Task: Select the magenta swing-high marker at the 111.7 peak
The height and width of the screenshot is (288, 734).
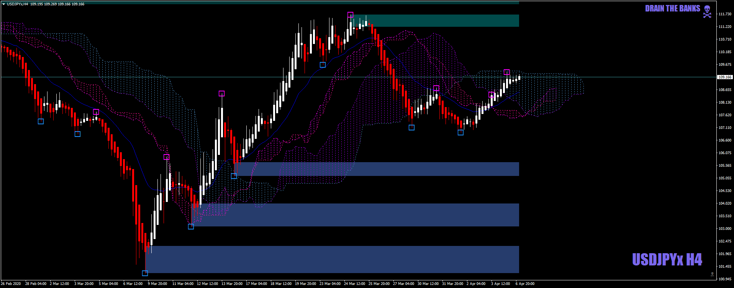Action: 350,15
